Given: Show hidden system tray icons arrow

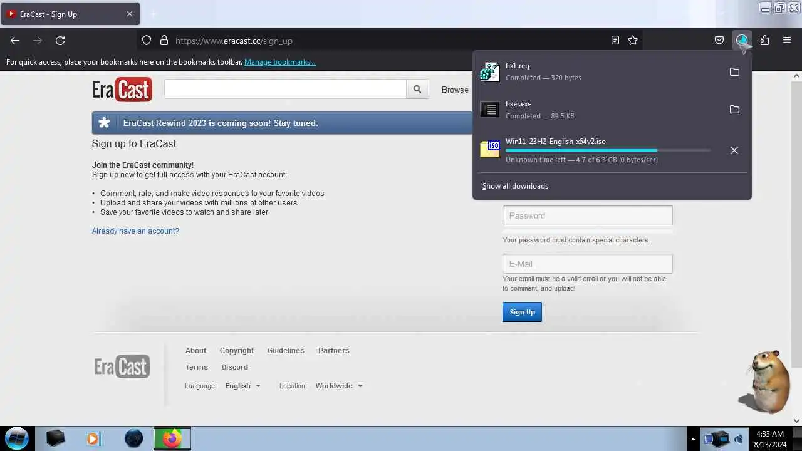Looking at the screenshot, I should point(693,439).
